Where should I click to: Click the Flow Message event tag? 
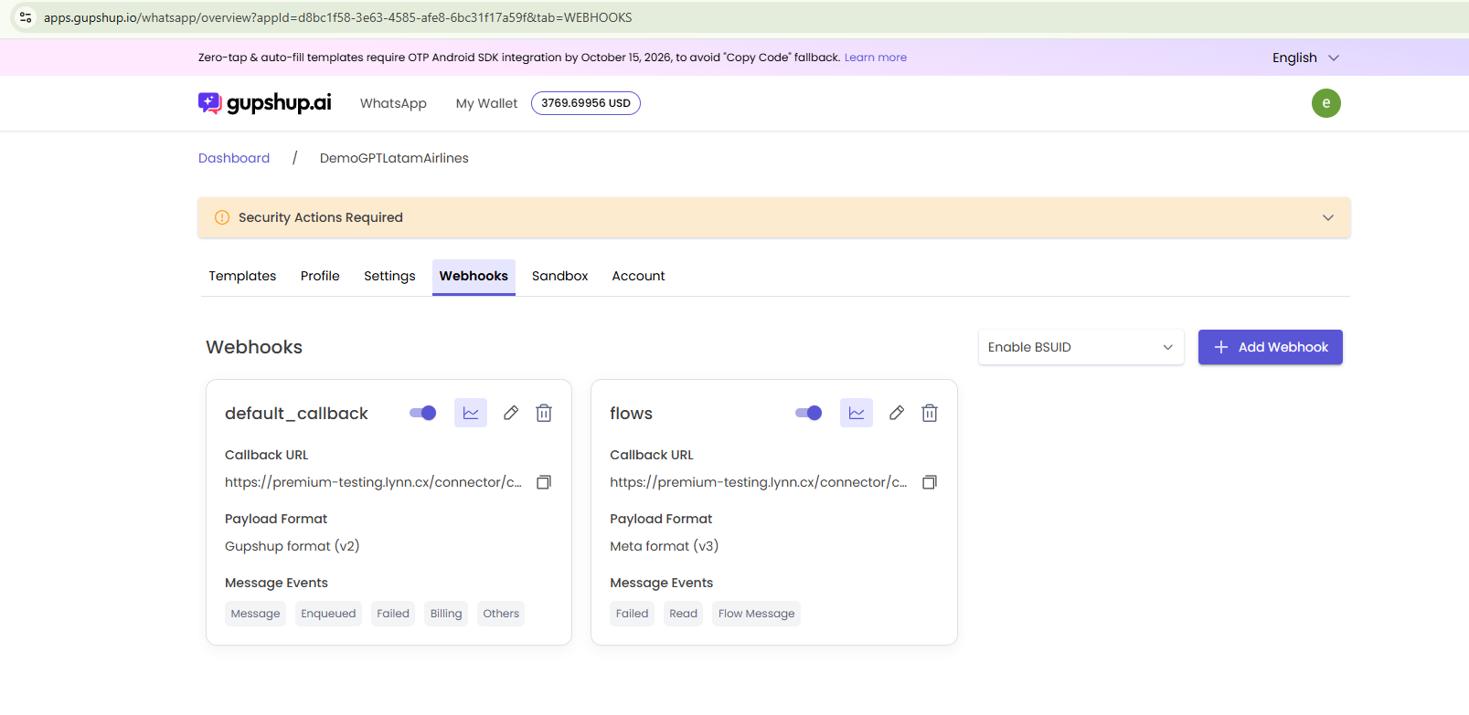pos(757,614)
